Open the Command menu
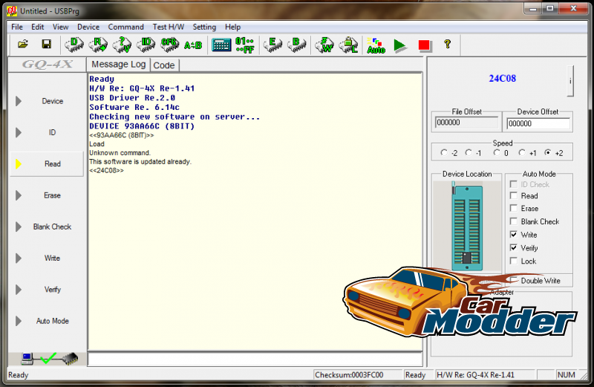 [125, 27]
